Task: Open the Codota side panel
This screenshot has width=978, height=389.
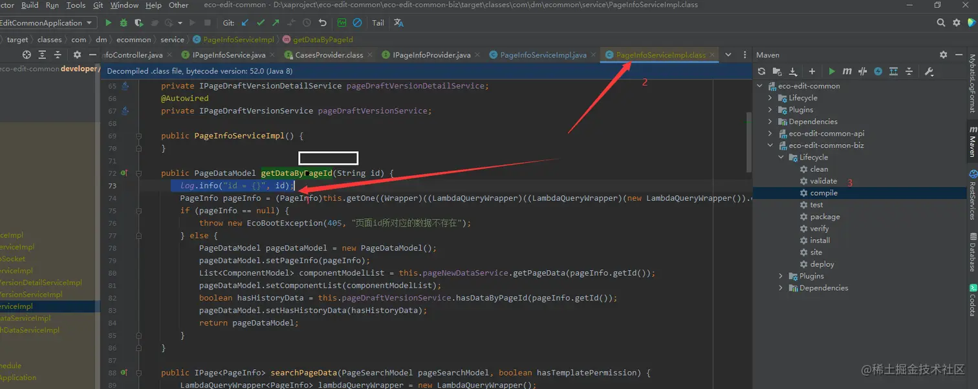Action: [972, 300]
